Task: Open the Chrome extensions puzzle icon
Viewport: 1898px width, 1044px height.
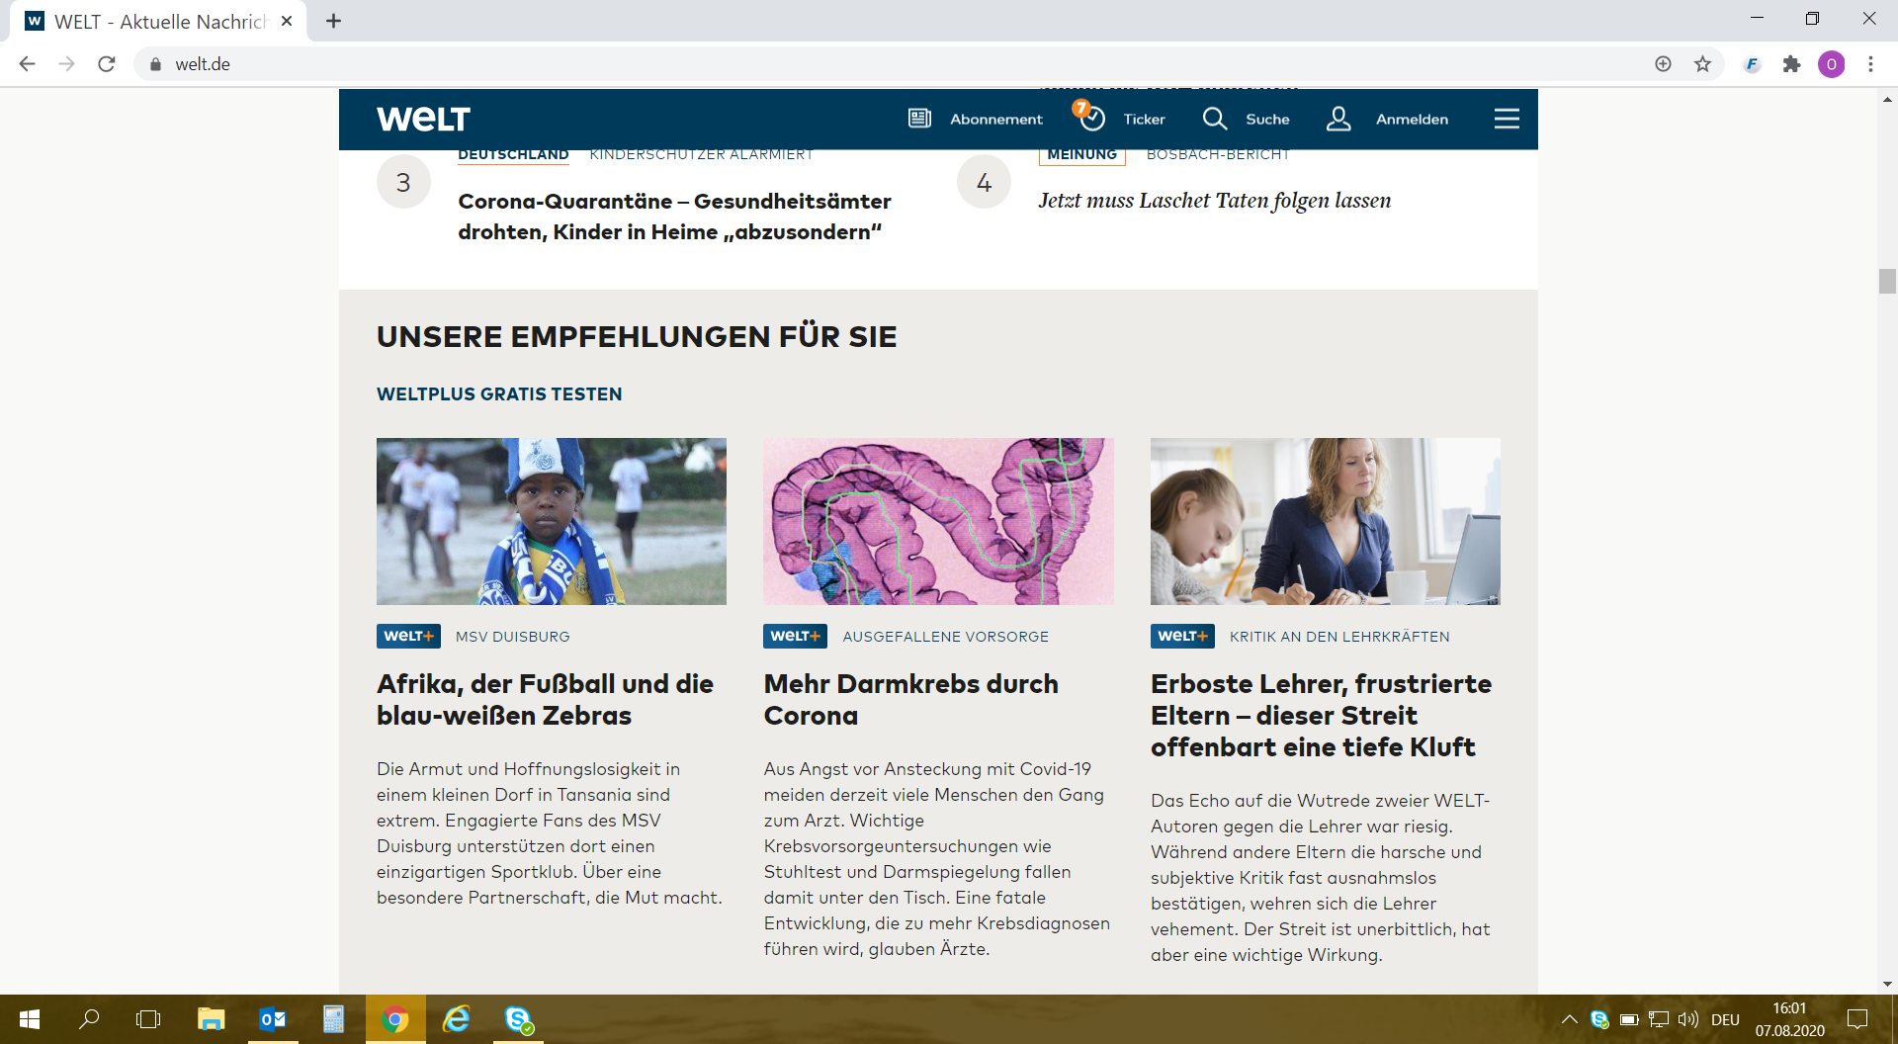Action: [1791, 64]
